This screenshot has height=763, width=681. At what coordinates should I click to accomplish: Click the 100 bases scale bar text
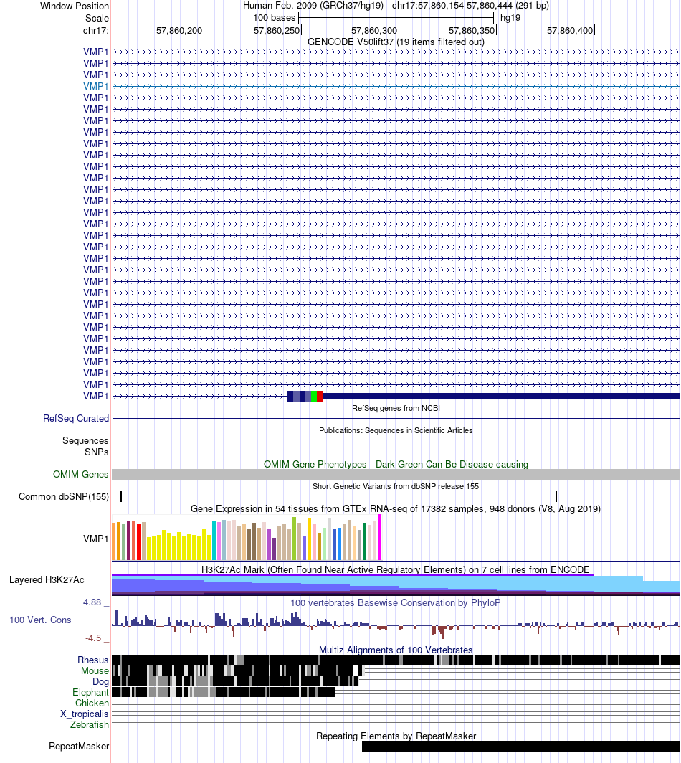click(x=275, y=18)
